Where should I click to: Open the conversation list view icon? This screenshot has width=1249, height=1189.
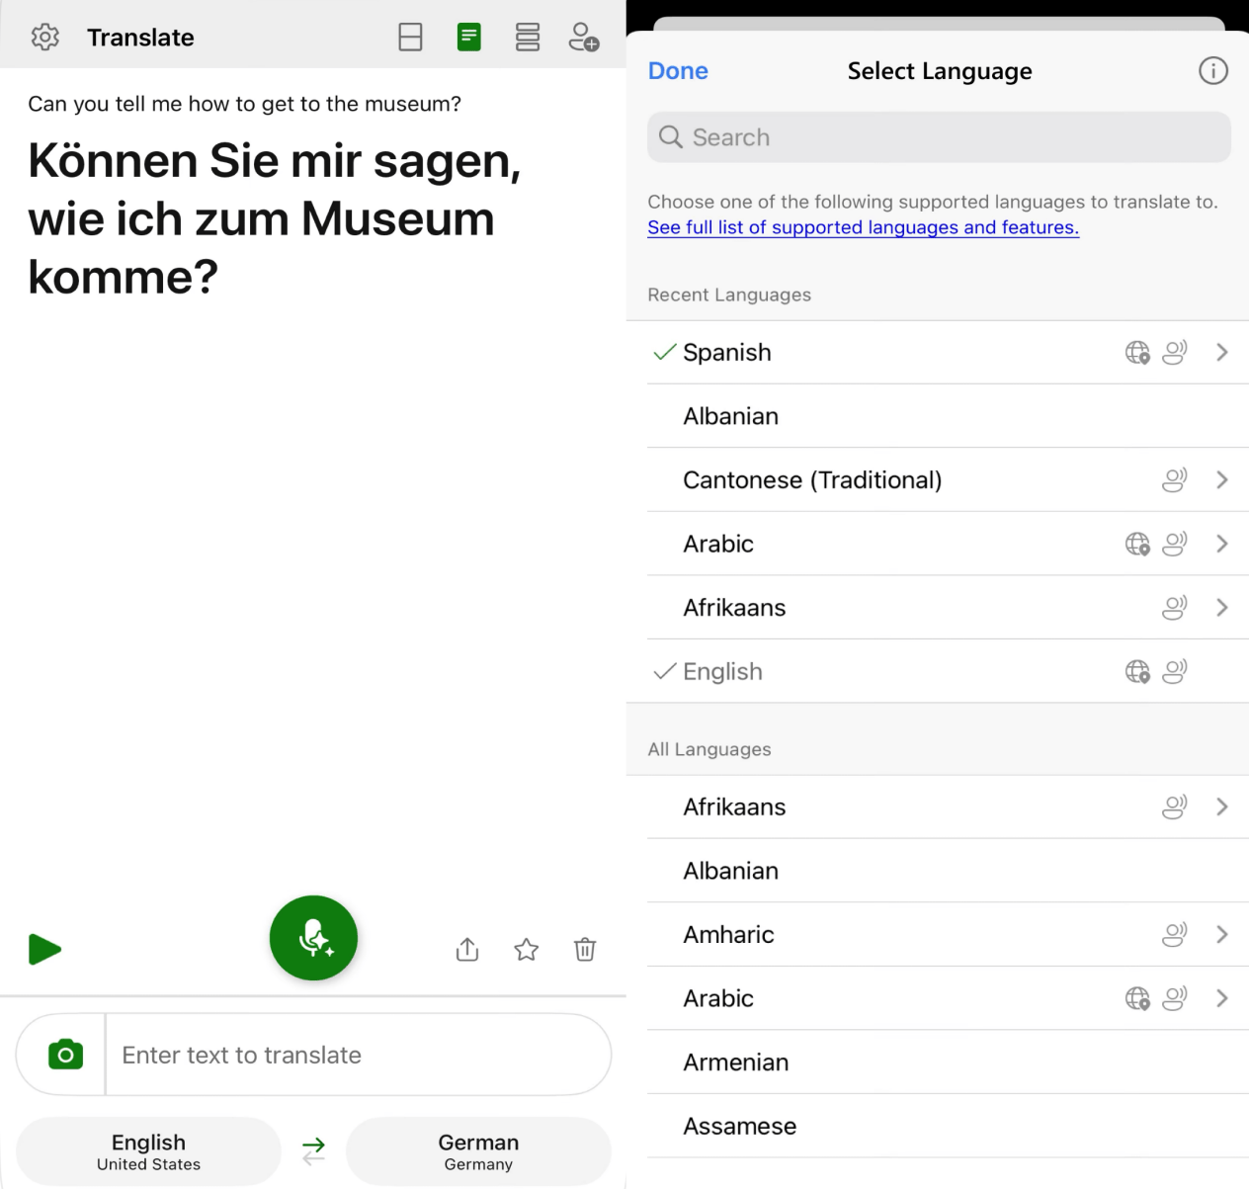[x=528, y=38]
